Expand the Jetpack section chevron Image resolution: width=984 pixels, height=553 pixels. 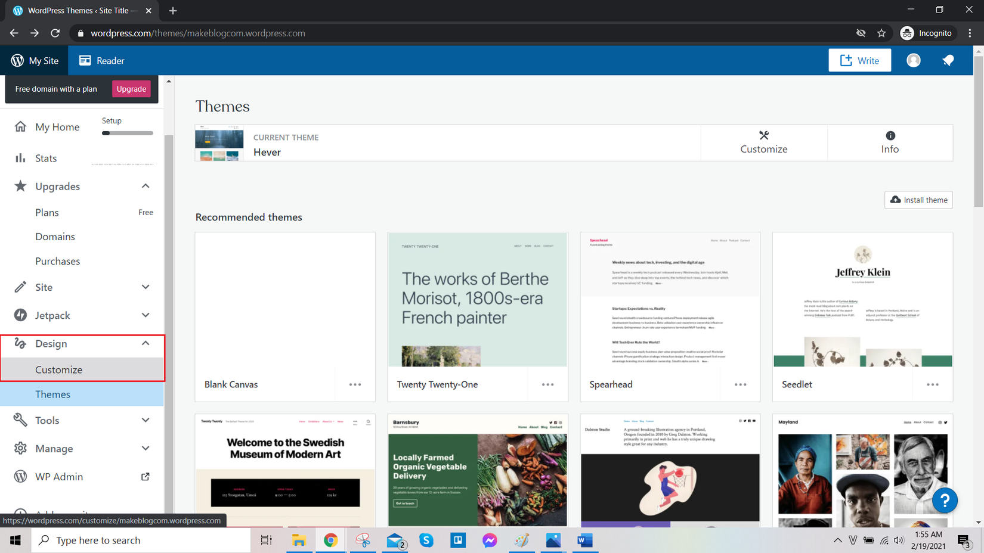(146, 315)
